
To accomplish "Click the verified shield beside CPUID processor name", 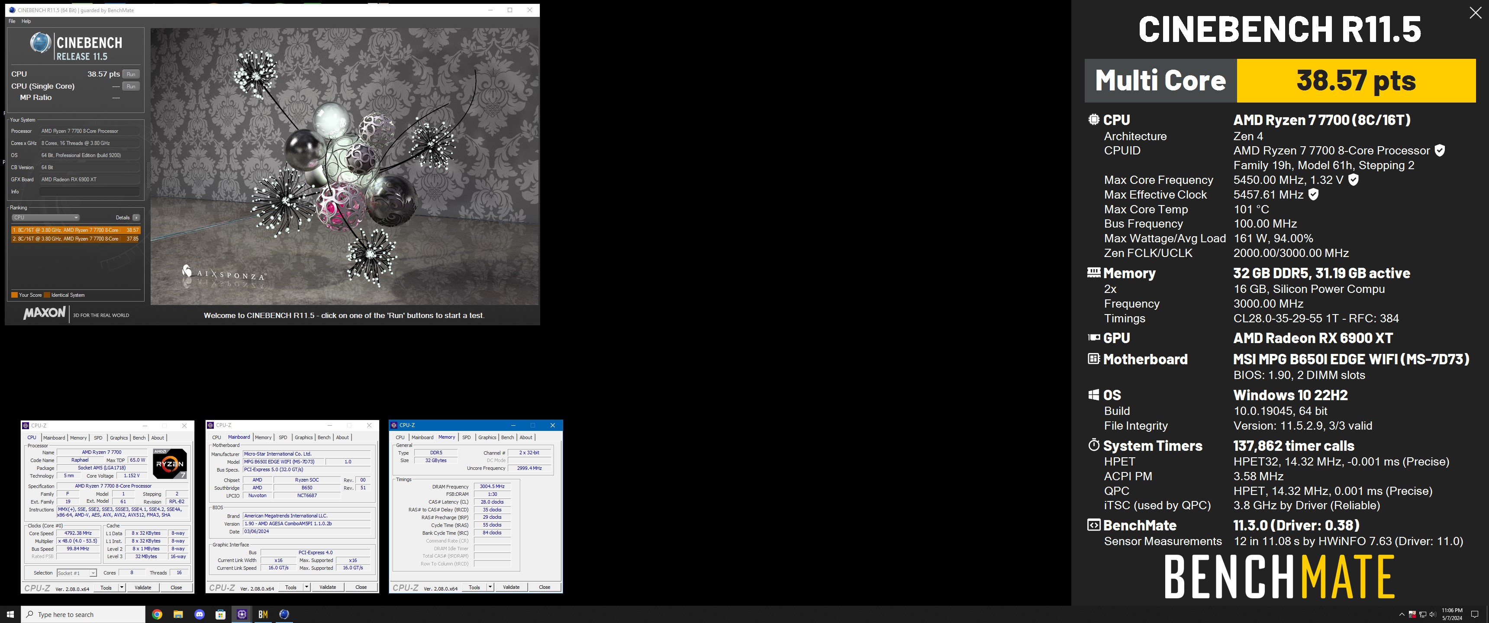I will tap(1440, 150).
